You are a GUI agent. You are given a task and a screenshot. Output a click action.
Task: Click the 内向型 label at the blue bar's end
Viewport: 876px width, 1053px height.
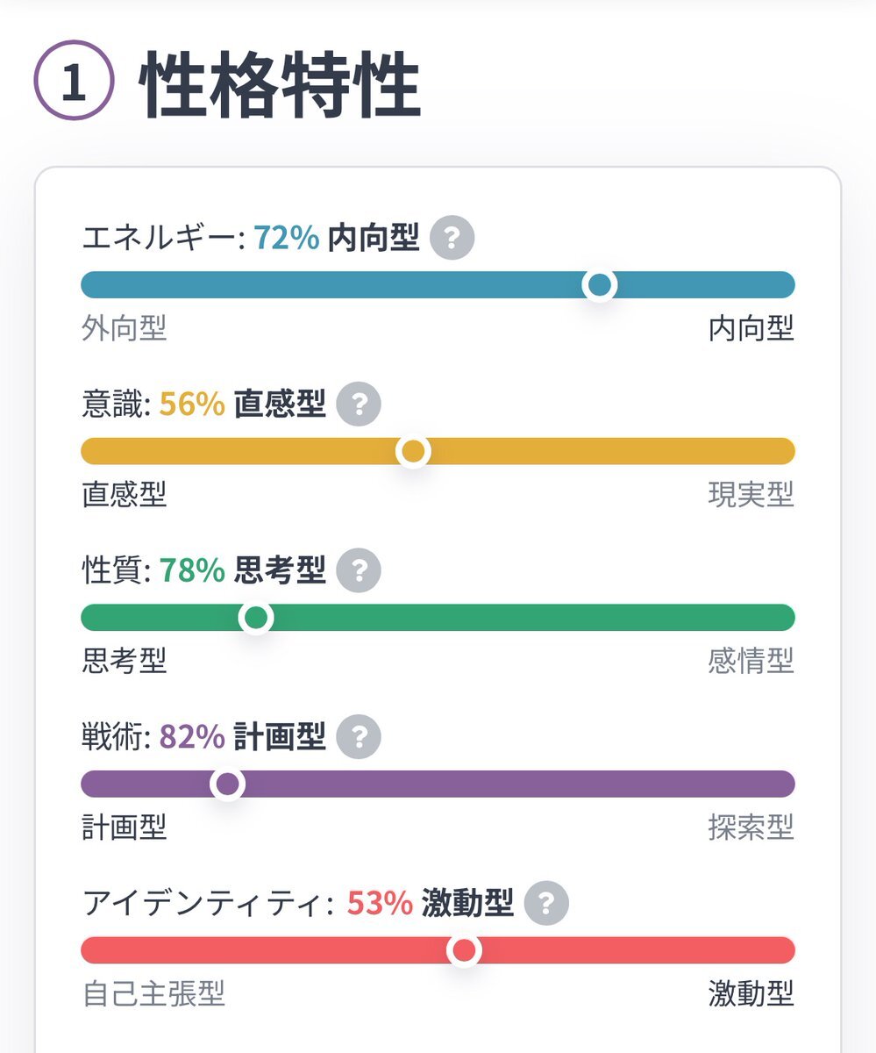click(751, 329)
